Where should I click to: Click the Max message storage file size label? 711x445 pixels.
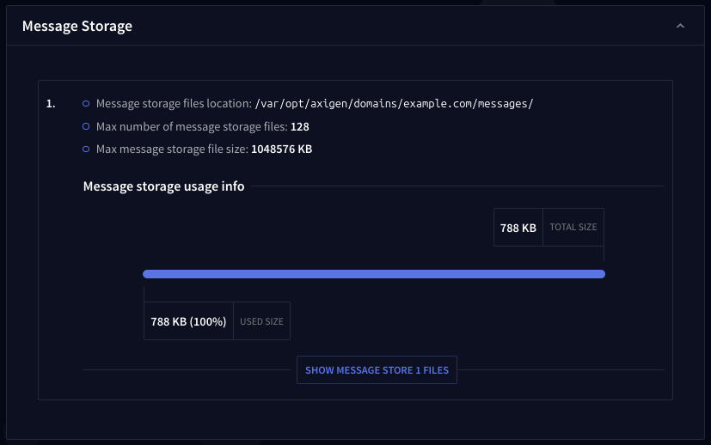click(x=172, y=149)
